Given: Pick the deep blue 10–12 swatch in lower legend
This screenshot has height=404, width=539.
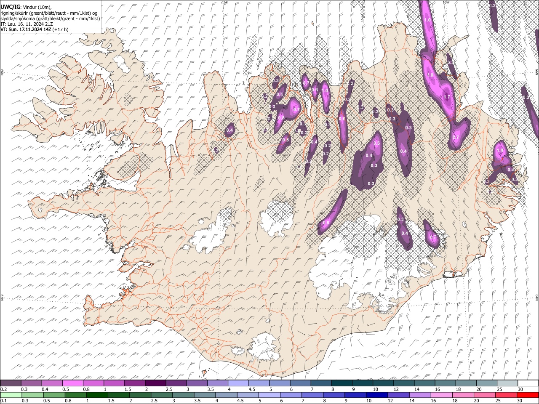Looking at the screenshot, I should tap(376, 395).
